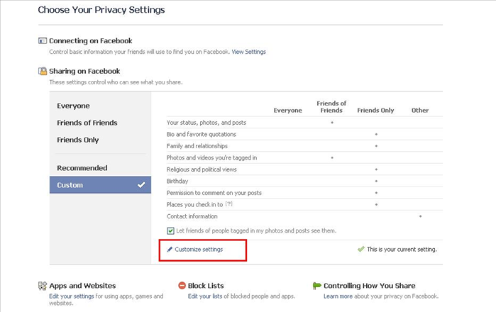The image size is (496, 312).
Task: Toggle the friends of tagged people checkbox
Action: pyautogui.click(x=170, y=230)
